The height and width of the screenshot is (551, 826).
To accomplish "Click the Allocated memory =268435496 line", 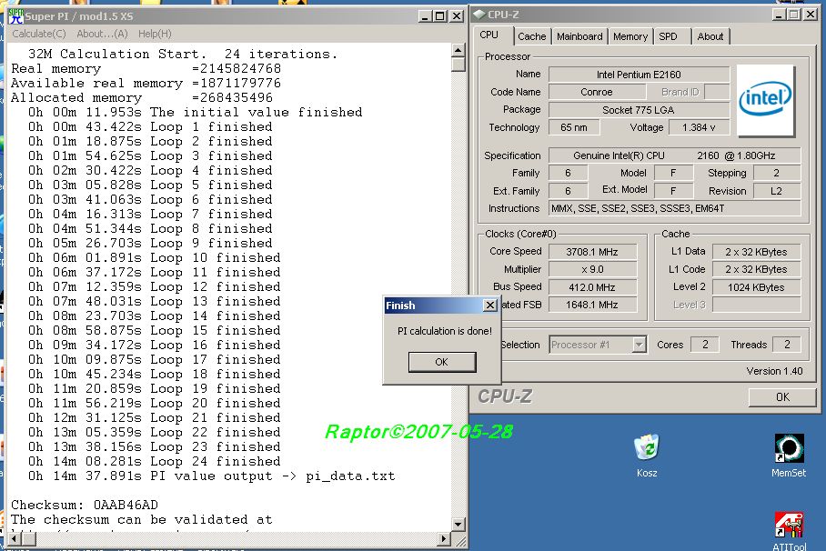I will [142, 97].
